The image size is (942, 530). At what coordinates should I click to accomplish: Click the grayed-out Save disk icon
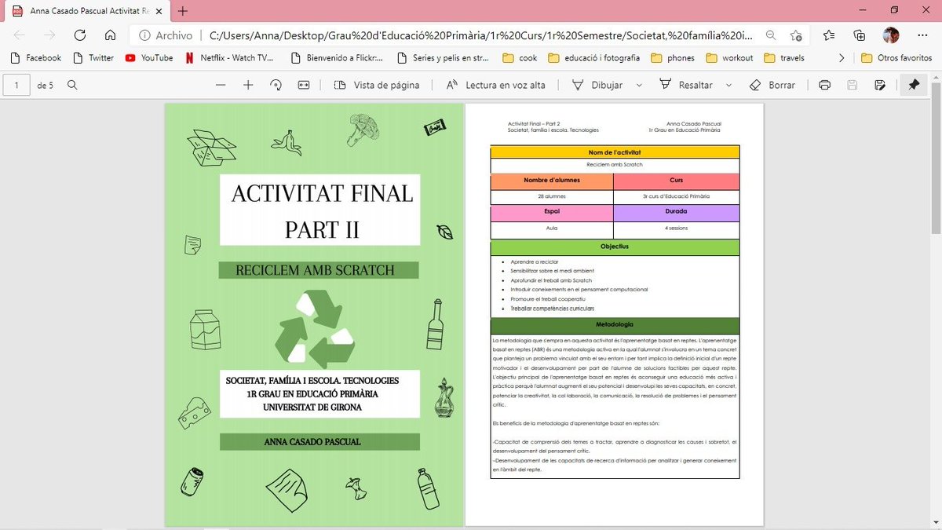pos(853,85)
